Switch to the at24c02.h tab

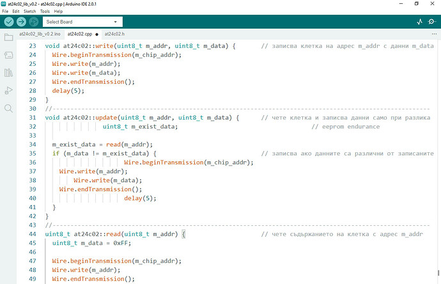(x=114, y=33)
